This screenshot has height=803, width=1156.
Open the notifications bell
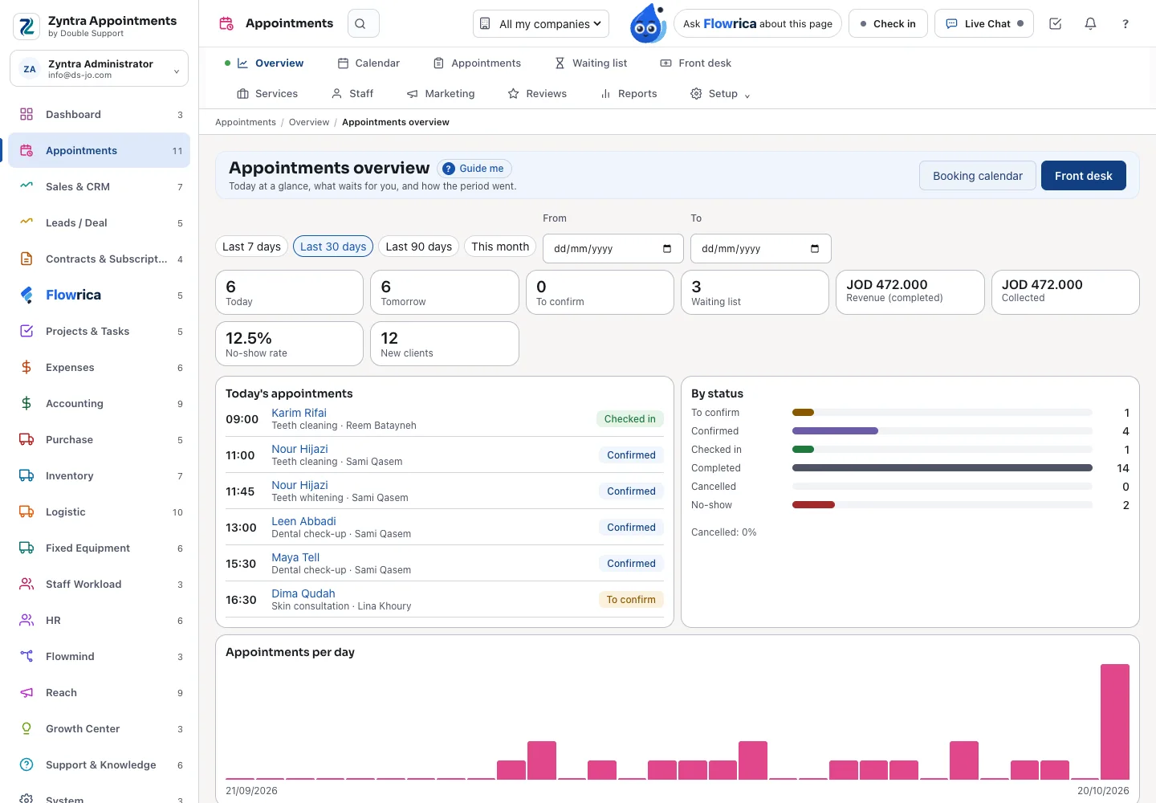tap(1090, 24)
